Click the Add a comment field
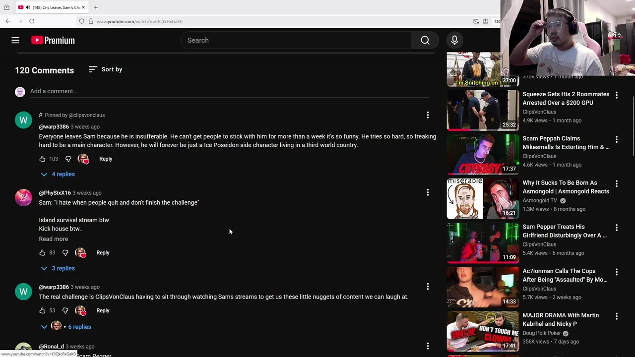Screen dimensions: 635x357 [230, 91]
